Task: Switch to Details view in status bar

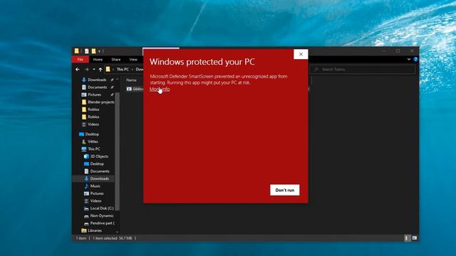Action: coord(407,238)
